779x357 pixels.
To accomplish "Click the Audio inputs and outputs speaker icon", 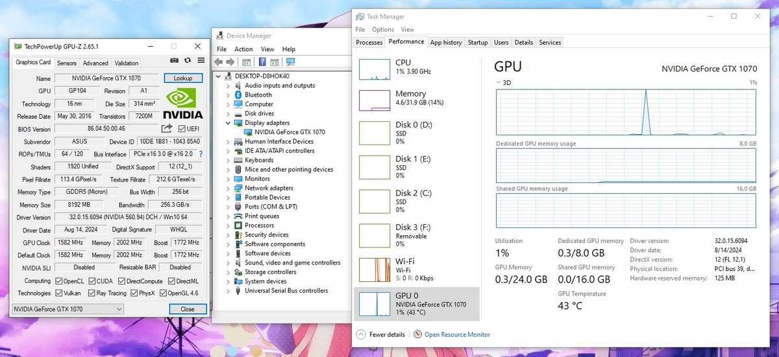I will 238,85.
